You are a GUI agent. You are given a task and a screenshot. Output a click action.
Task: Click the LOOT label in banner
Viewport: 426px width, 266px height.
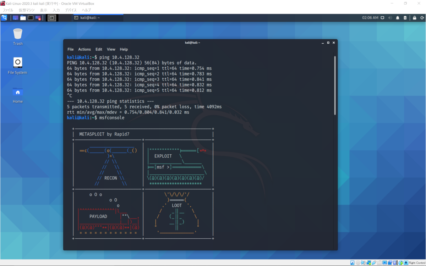pos(177,205)
